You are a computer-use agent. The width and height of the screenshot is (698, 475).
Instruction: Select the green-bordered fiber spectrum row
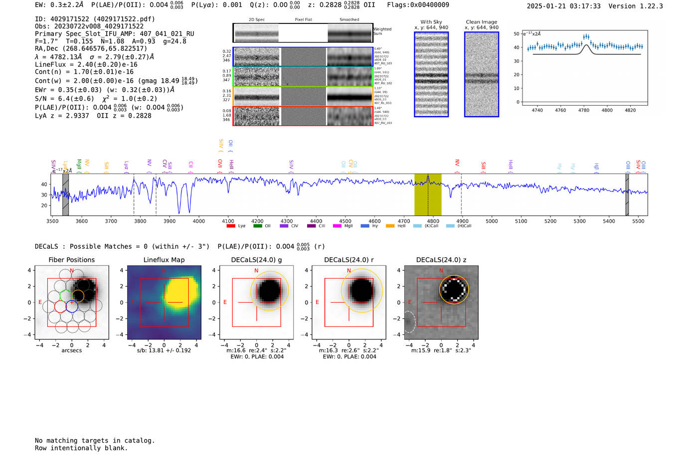click(x=303, y=77)
